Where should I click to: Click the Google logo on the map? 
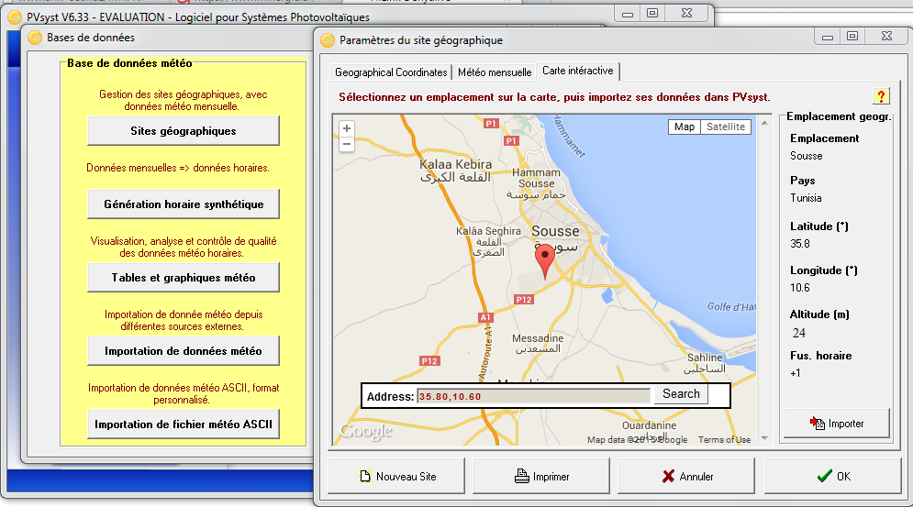(366, 431)
